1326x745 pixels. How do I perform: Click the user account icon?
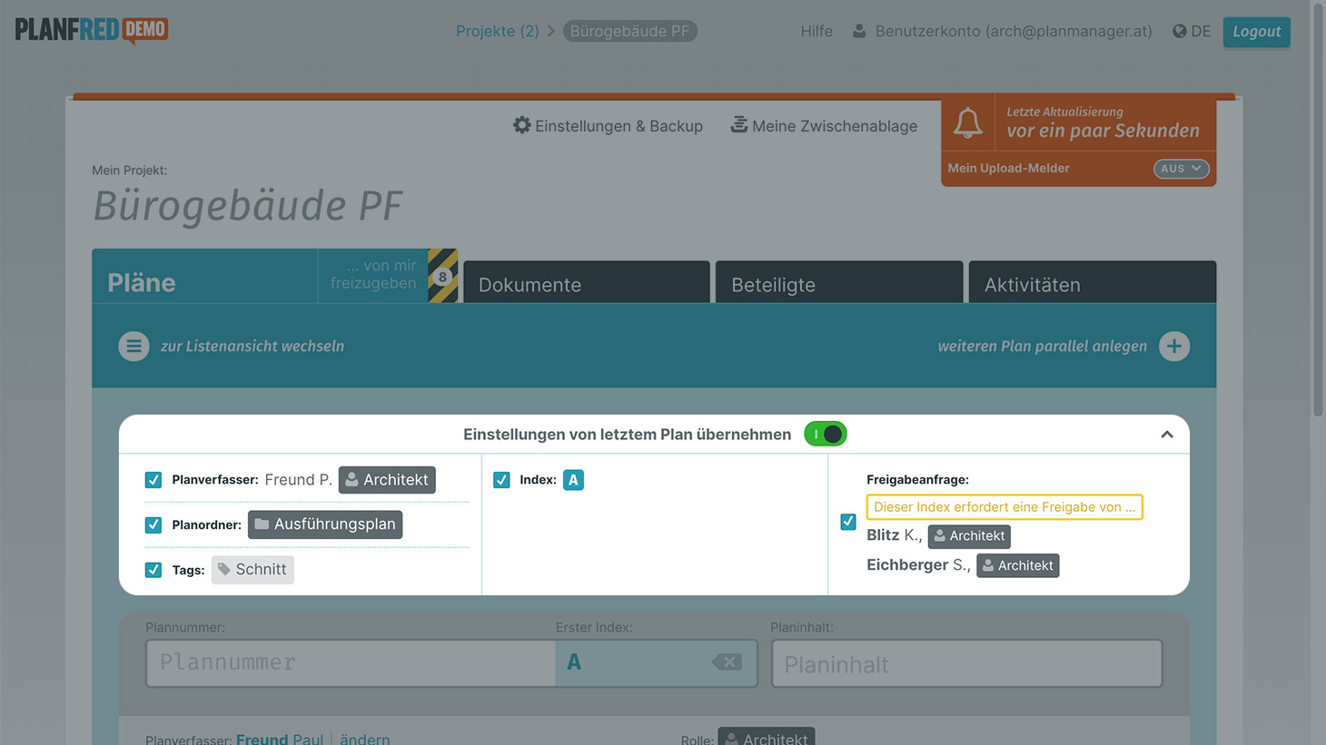click(859, 31)
